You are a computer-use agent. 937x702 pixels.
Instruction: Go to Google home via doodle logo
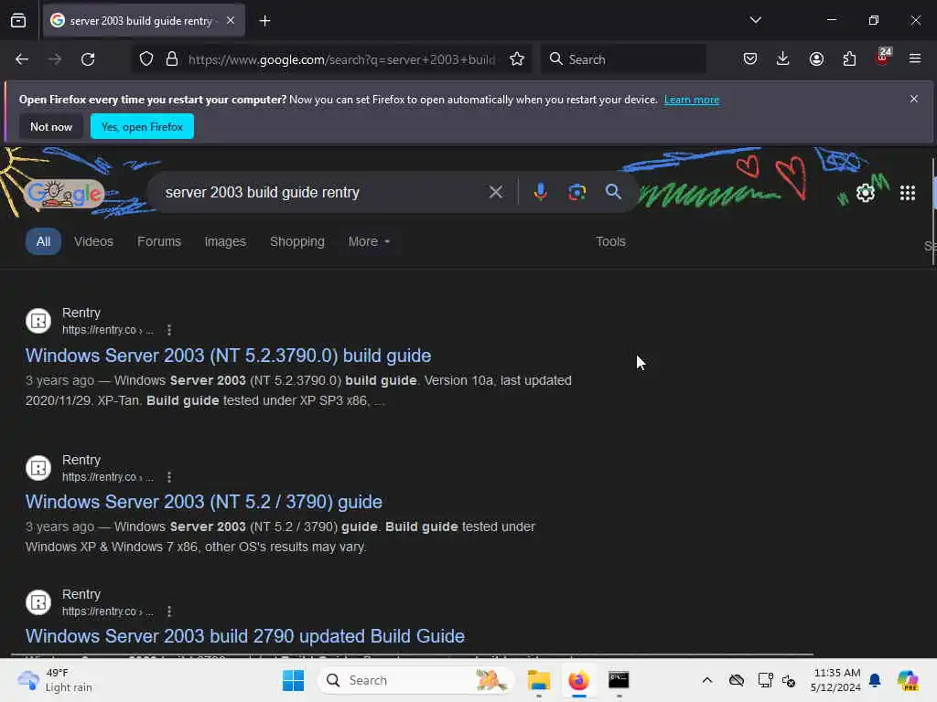65,194
